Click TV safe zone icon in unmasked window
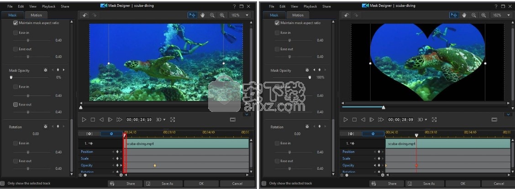 tap(233, 120)
